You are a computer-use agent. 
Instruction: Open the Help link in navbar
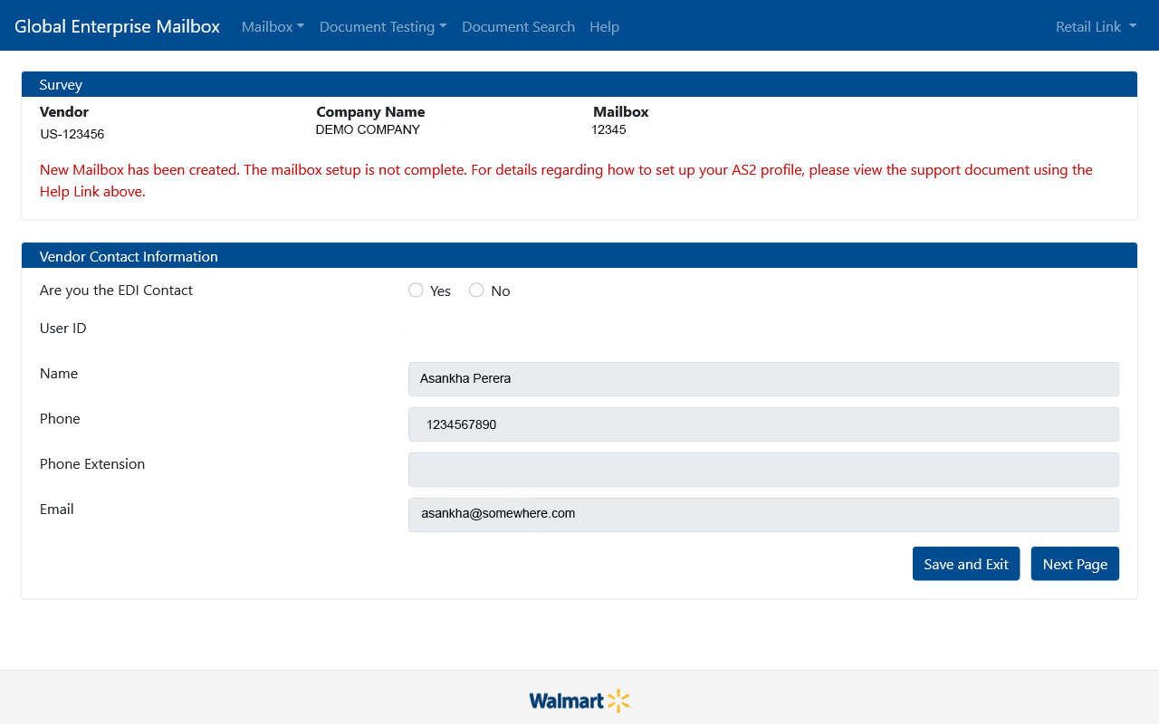tap(604, 26)
